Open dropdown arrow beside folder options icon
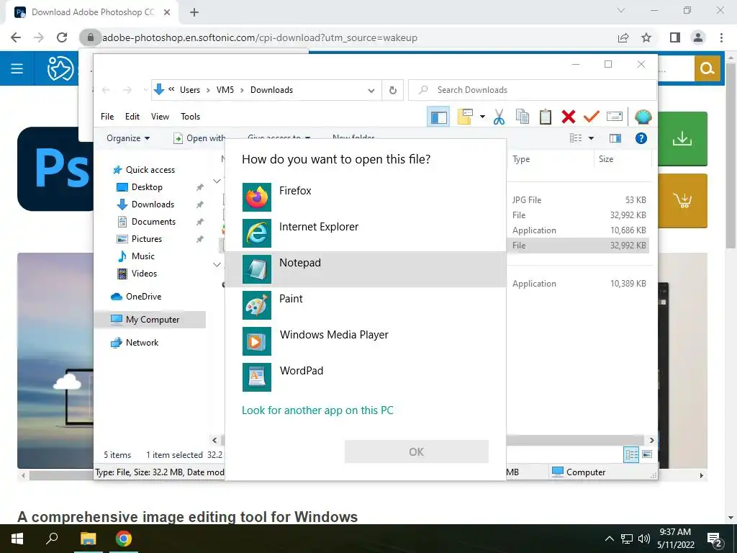 tap(482, 117)
